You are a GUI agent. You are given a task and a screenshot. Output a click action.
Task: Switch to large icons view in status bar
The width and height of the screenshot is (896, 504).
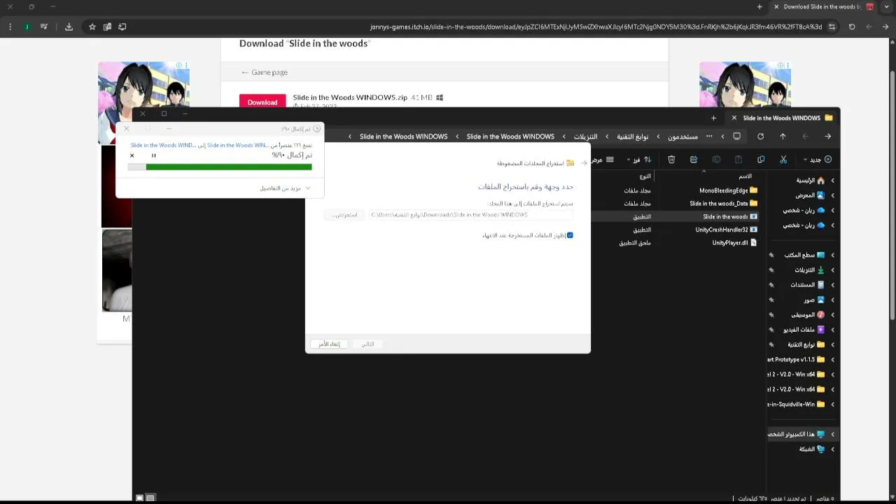(139, 498)
